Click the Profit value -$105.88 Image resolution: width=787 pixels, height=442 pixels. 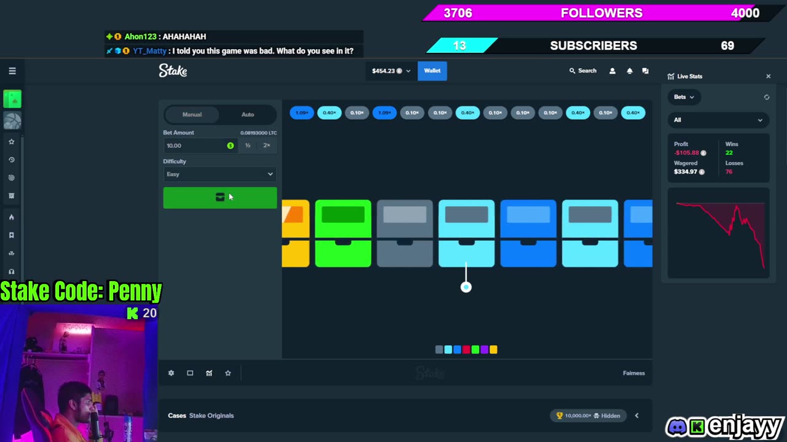coord(686,153)
